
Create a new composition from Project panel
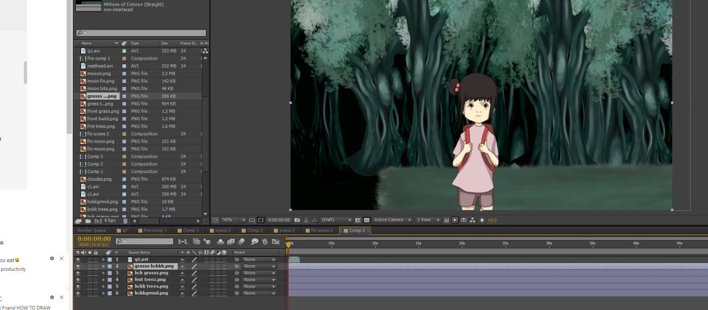pos(98,221)
